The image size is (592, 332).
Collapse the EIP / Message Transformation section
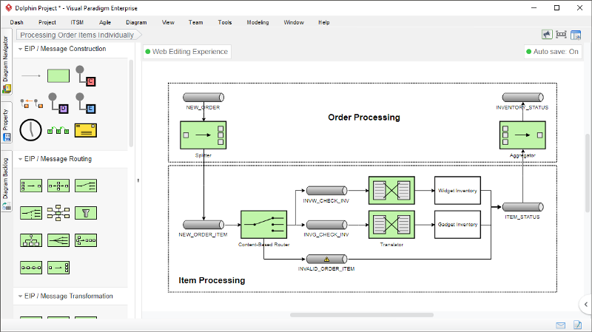tap(19, 296)
